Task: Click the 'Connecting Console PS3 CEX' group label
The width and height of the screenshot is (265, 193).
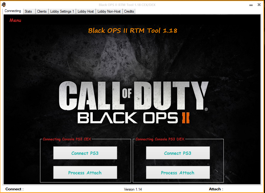Action: (x=67, y=139)
